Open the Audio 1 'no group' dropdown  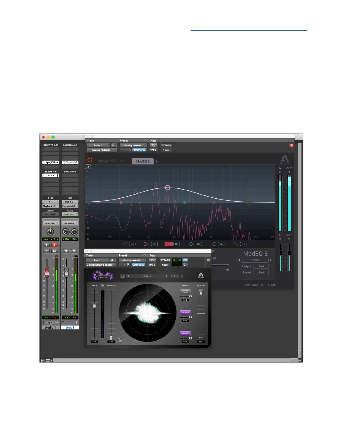(x=50, y=223)
